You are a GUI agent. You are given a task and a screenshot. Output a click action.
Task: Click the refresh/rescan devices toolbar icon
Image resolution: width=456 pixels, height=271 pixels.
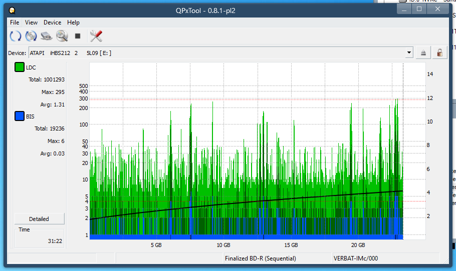16,36
